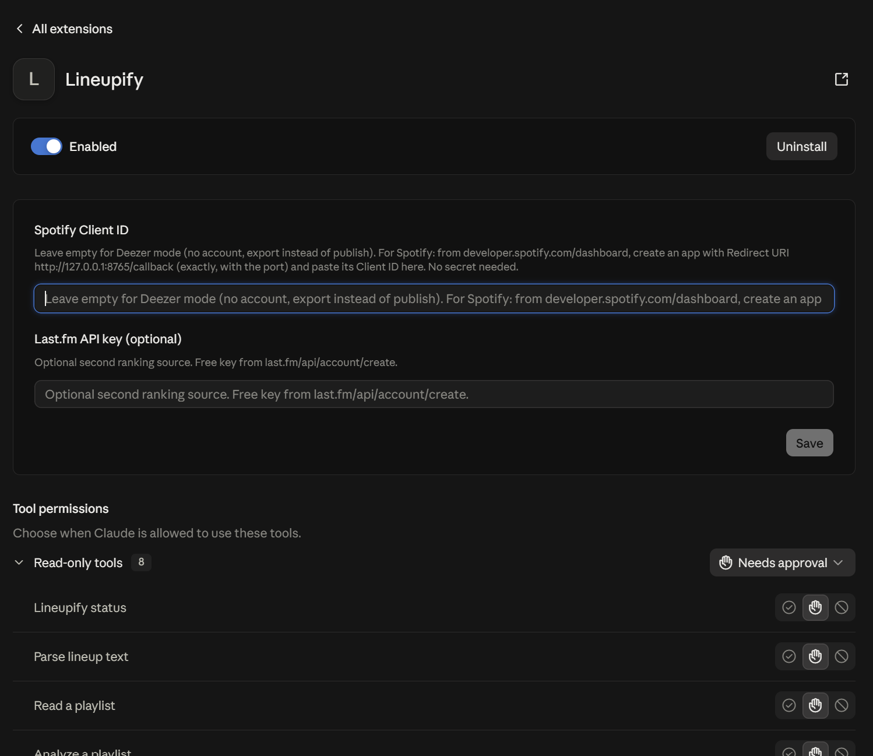Set Read a playlist to needs approval

[x=815, y=705]
